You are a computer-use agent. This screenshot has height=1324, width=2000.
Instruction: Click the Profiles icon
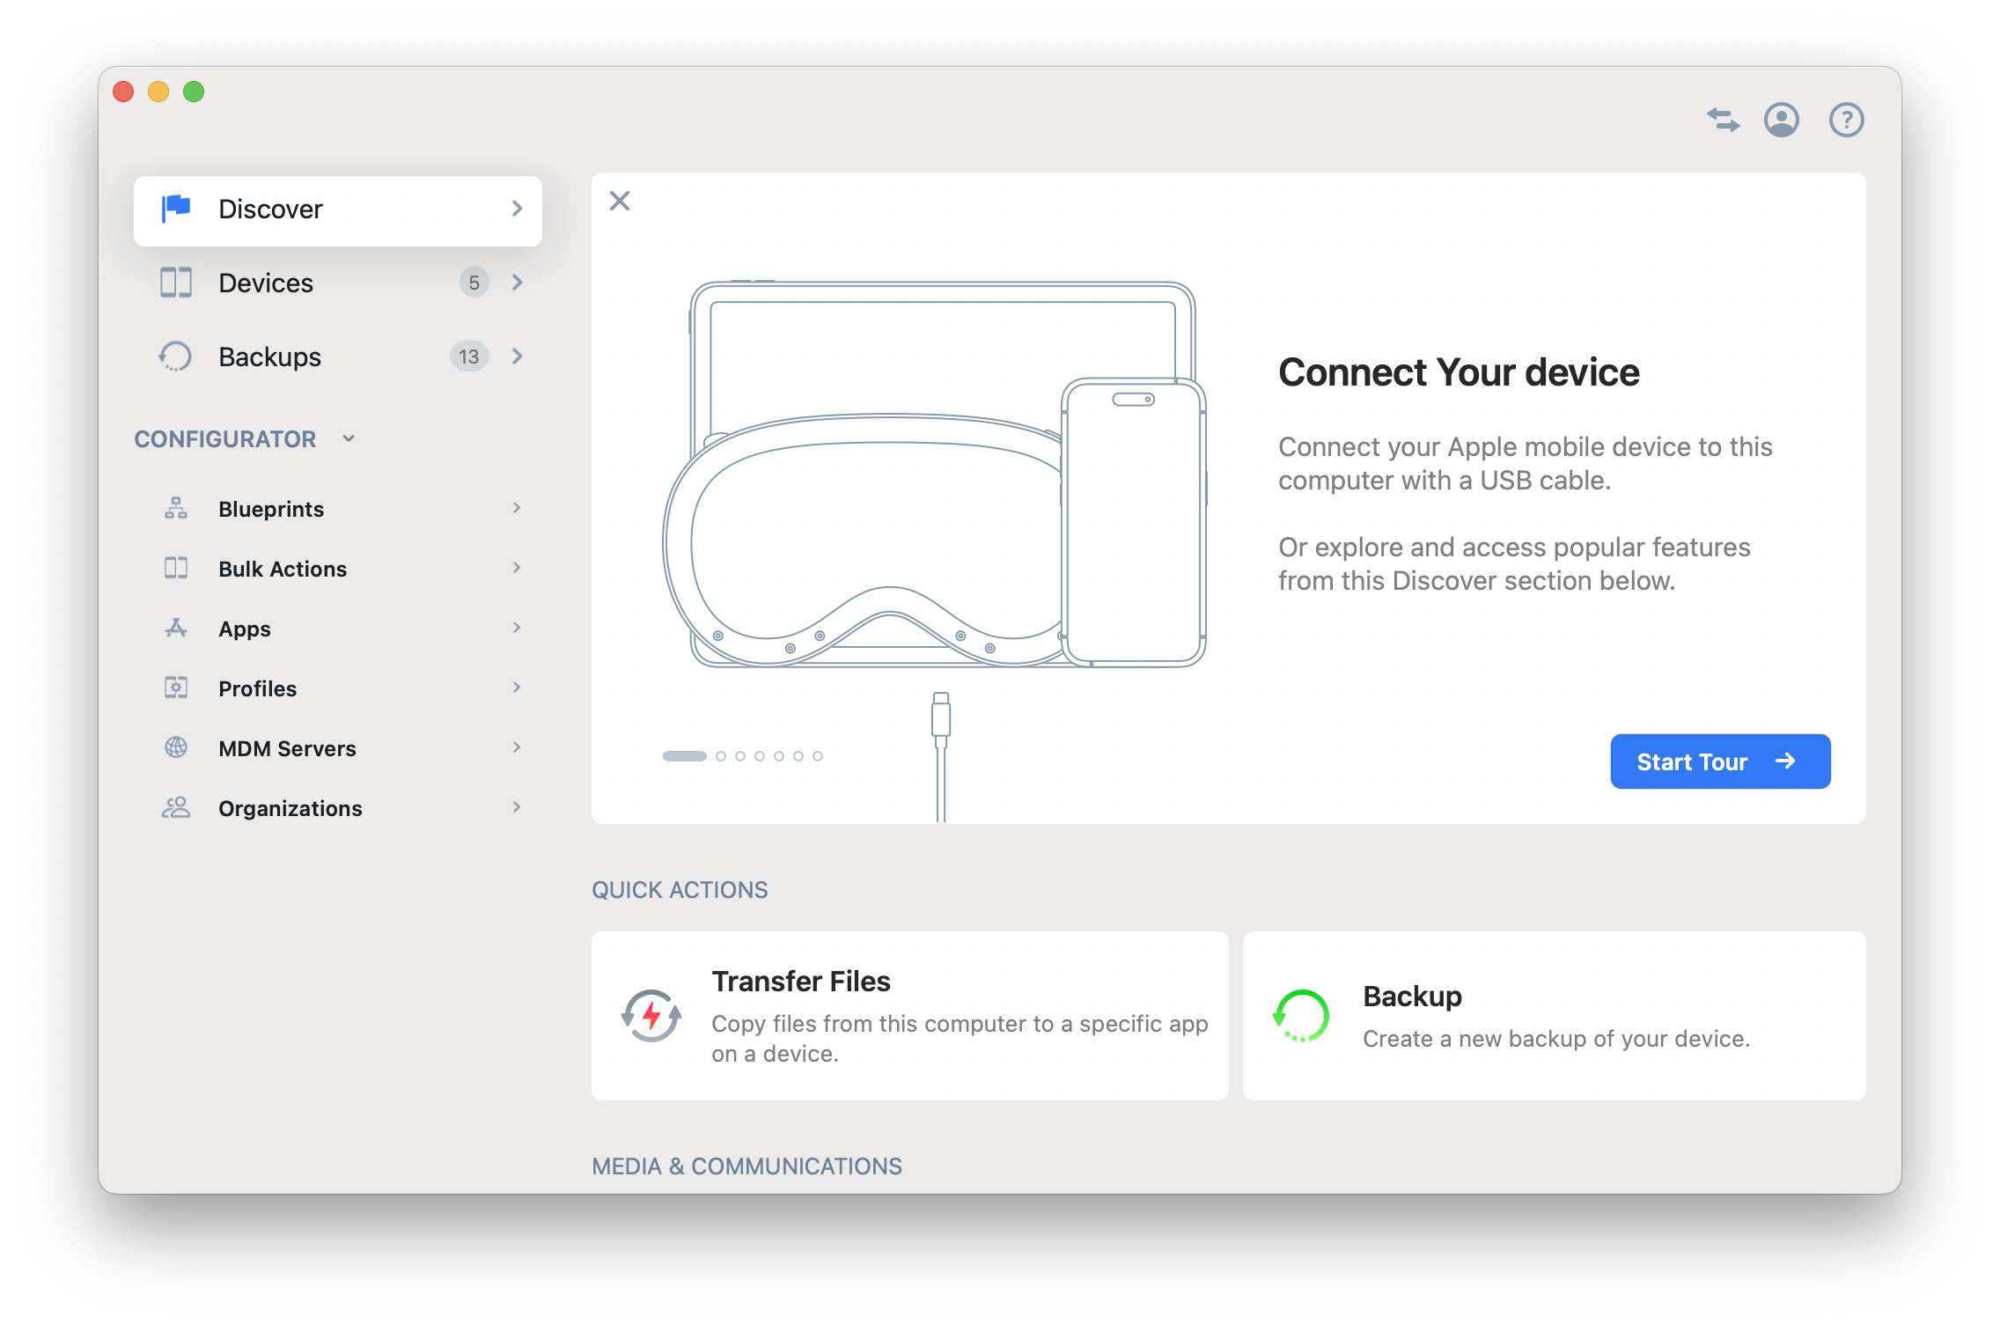[x=174, y=688]
